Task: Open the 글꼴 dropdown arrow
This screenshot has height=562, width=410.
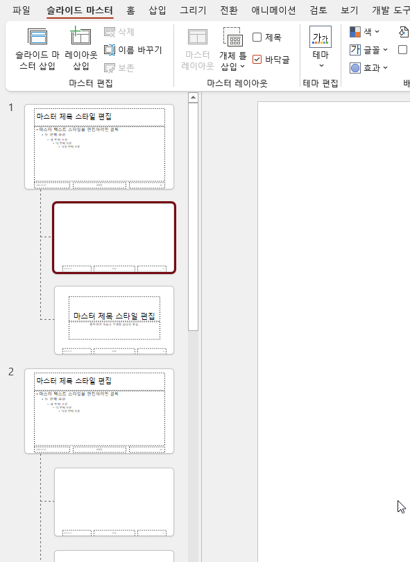Action: (385, 50)
